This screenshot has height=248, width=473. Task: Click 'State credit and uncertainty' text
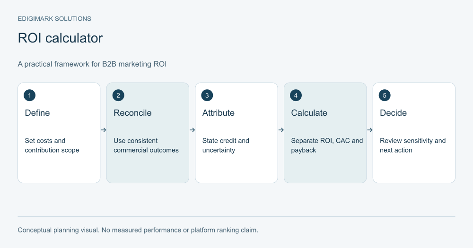(x=226, y=145)
